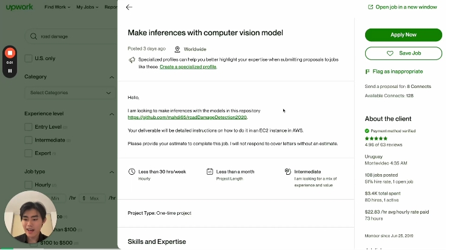The height and width of the screenshot is (250, 453).
Task: Open the roadDamageDetection2020 GitHub link
Action: [x=187, y=117]
